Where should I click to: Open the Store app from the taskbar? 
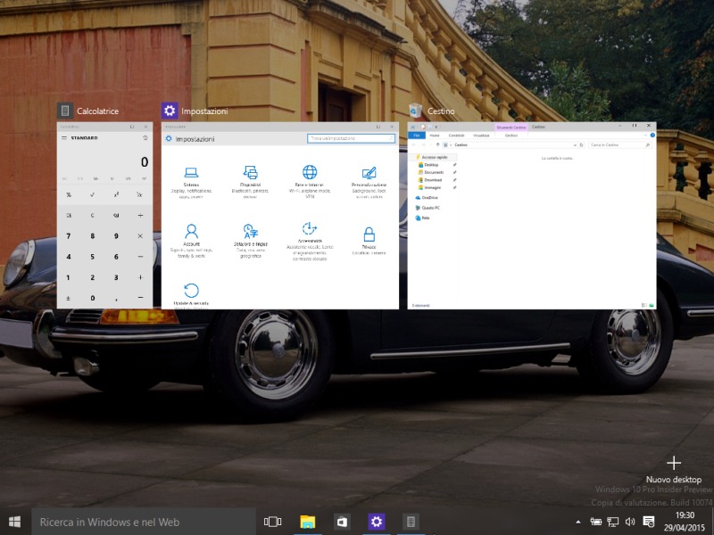pos(341,522)
